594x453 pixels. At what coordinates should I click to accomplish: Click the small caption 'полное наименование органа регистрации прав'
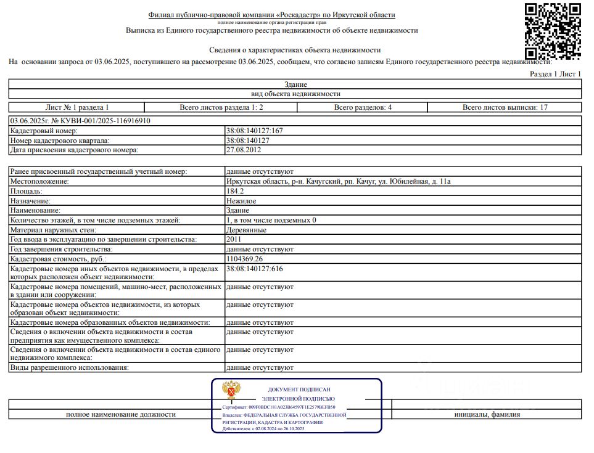click(x=271, y=22)
